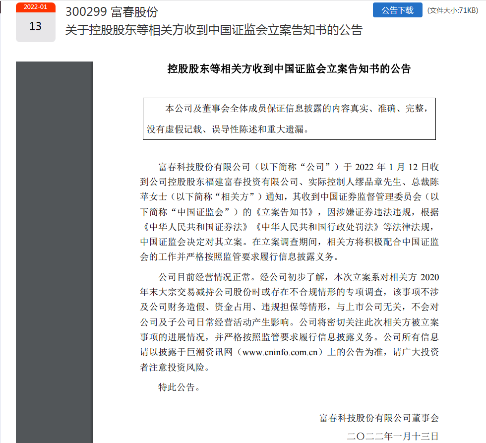Click the line starting 公司目前经营情况正常
The width and height of the screenshot is (486, 443).
point(299,277)
